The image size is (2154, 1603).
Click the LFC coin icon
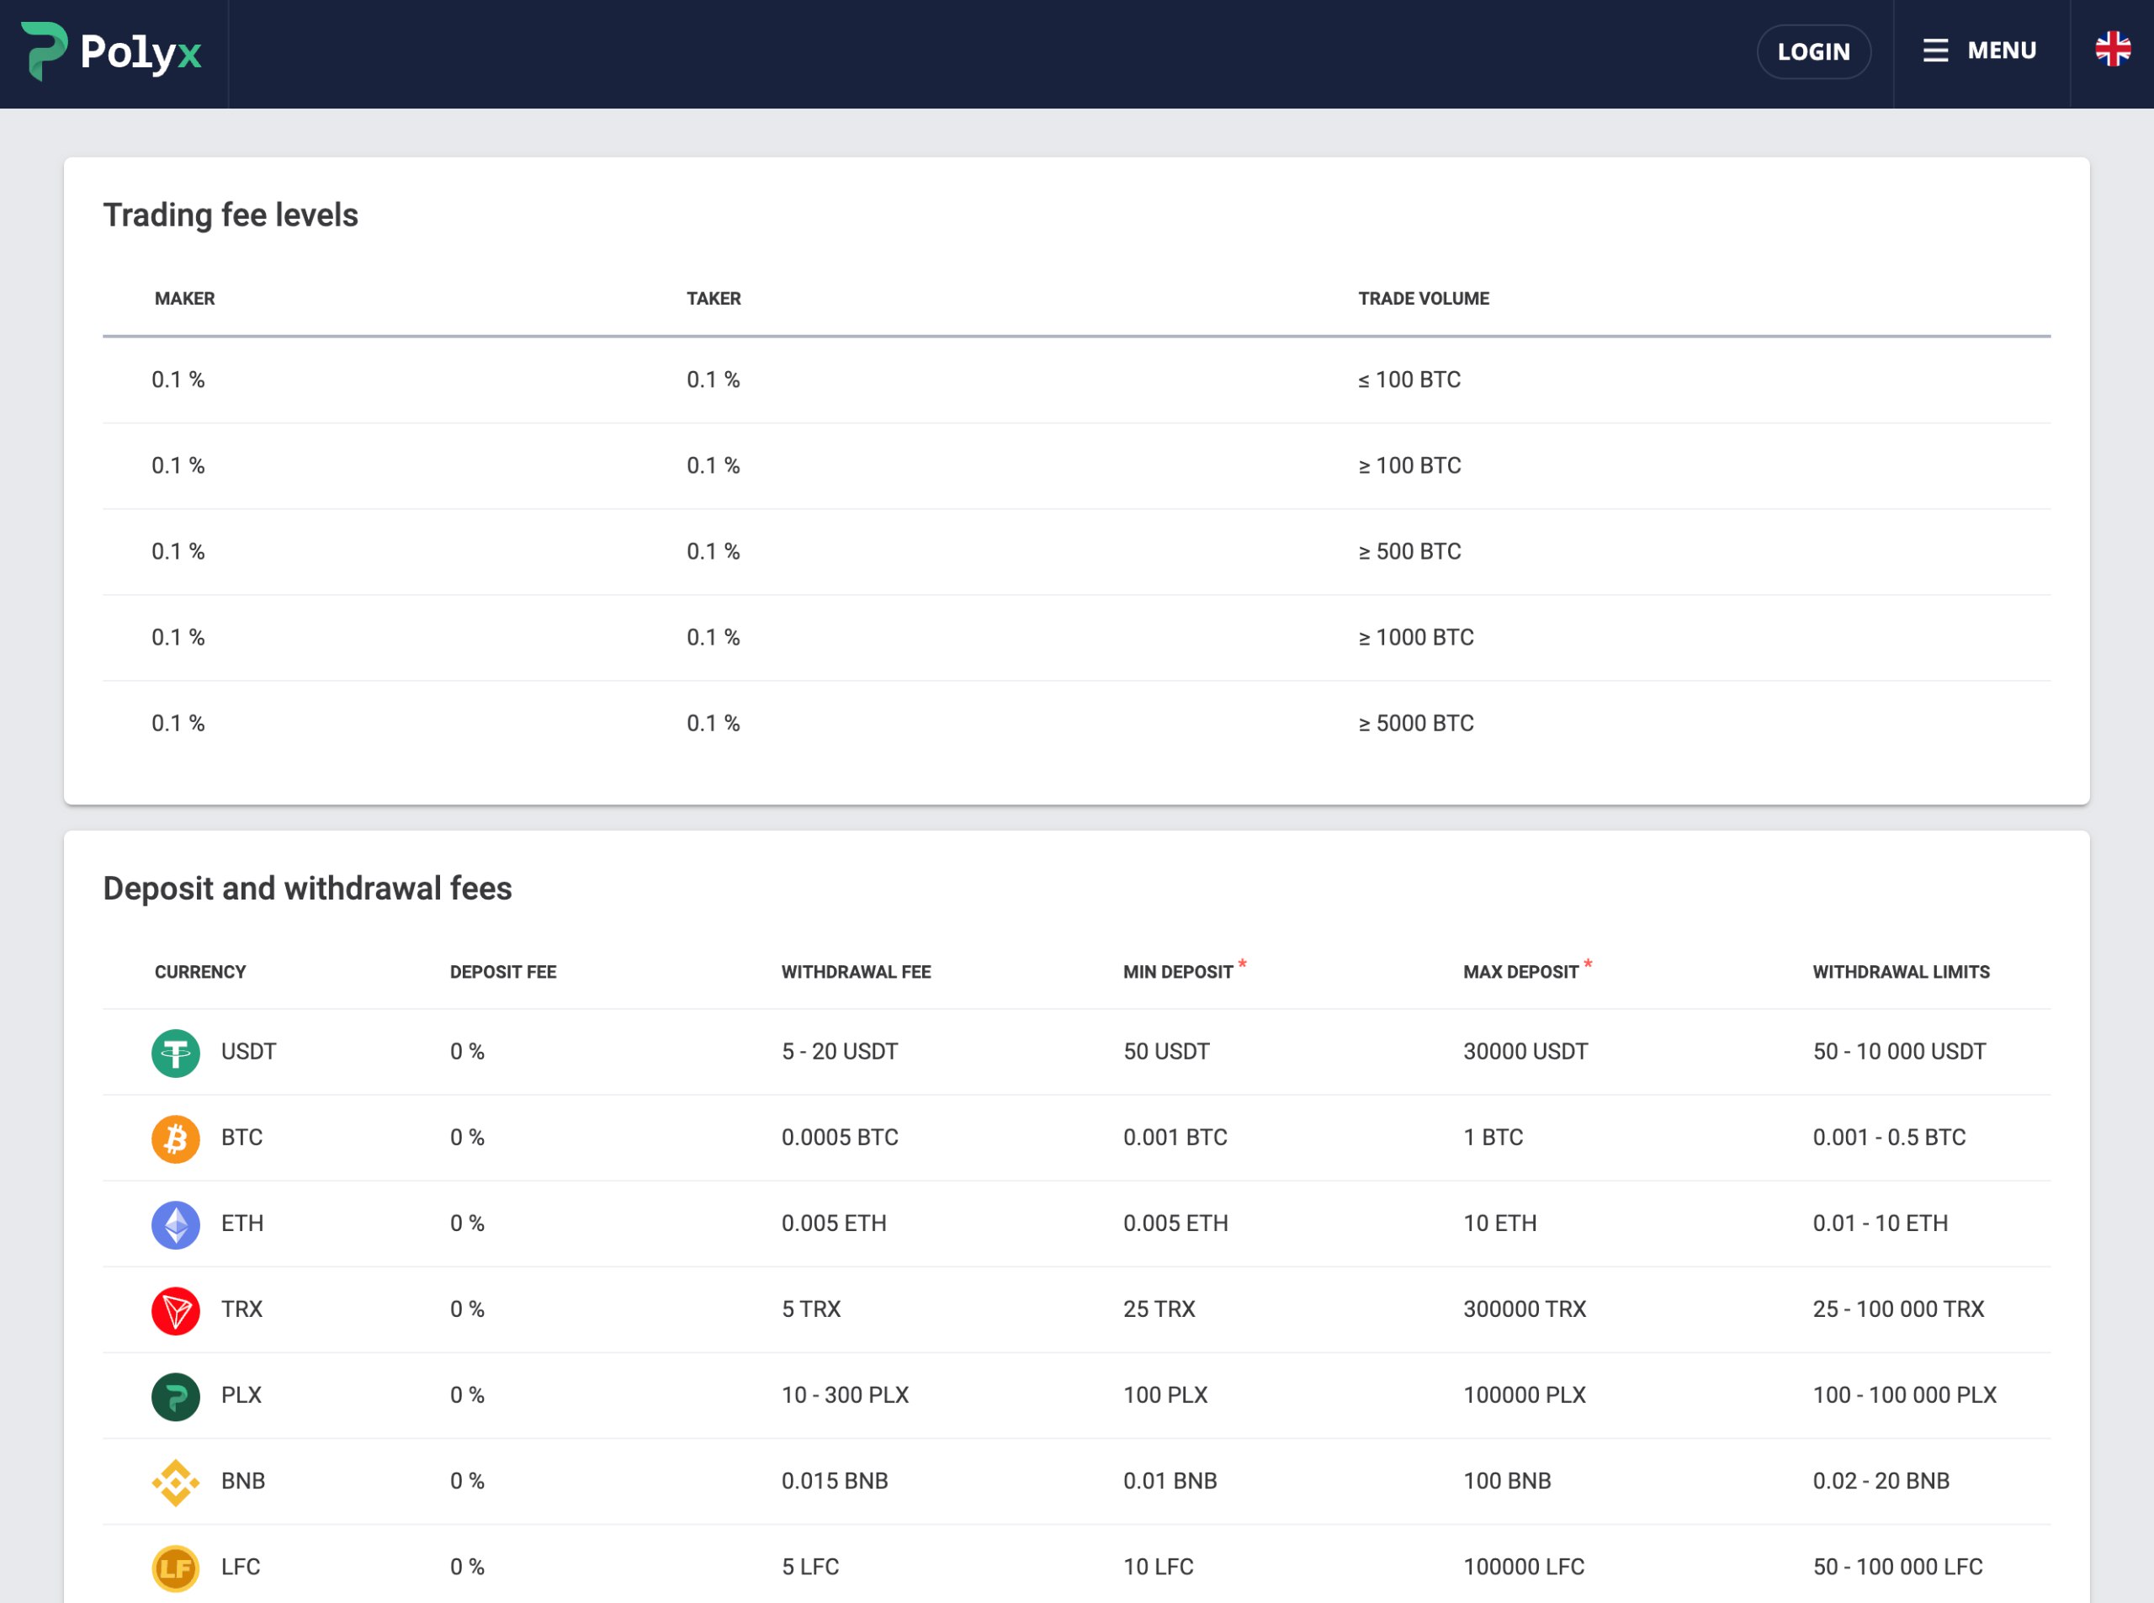176,1568
